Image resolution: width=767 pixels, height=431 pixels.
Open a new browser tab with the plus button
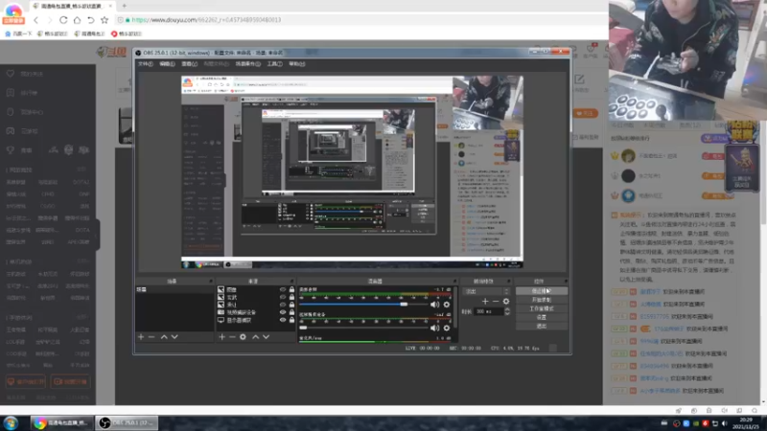click(x=125, y=6)
